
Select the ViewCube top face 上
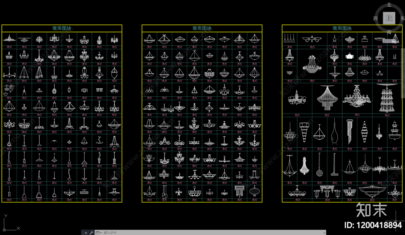coord(389,18)
